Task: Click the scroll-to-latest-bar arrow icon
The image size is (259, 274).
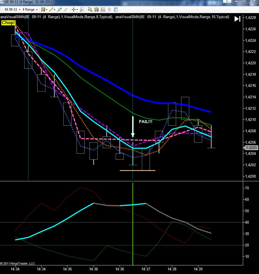Action: [x=237, y=19]
